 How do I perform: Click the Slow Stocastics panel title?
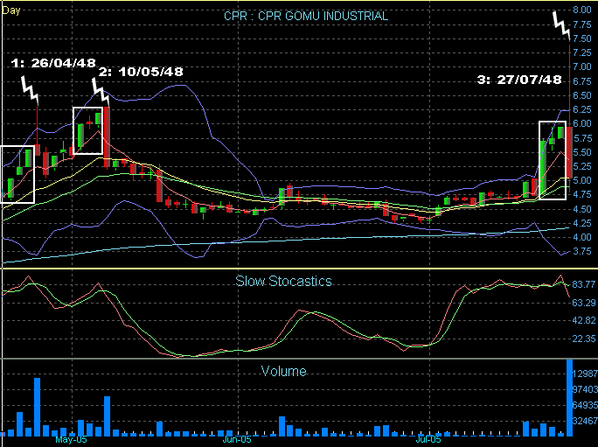283,282
